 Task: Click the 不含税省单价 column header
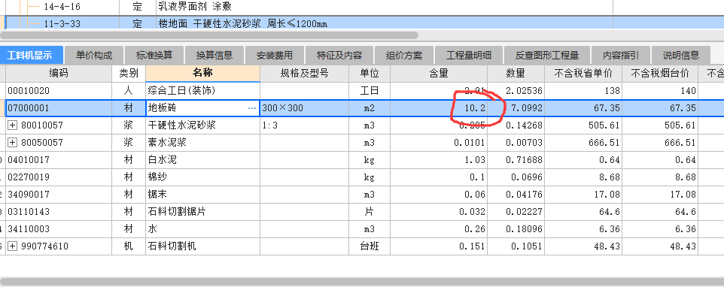[x=583, y=73]
